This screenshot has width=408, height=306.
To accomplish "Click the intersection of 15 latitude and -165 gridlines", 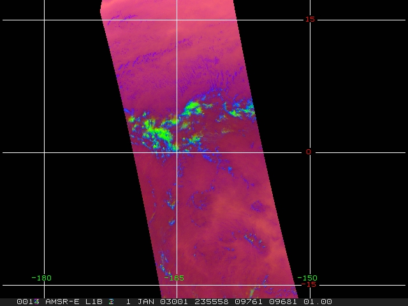I will 177,20.
